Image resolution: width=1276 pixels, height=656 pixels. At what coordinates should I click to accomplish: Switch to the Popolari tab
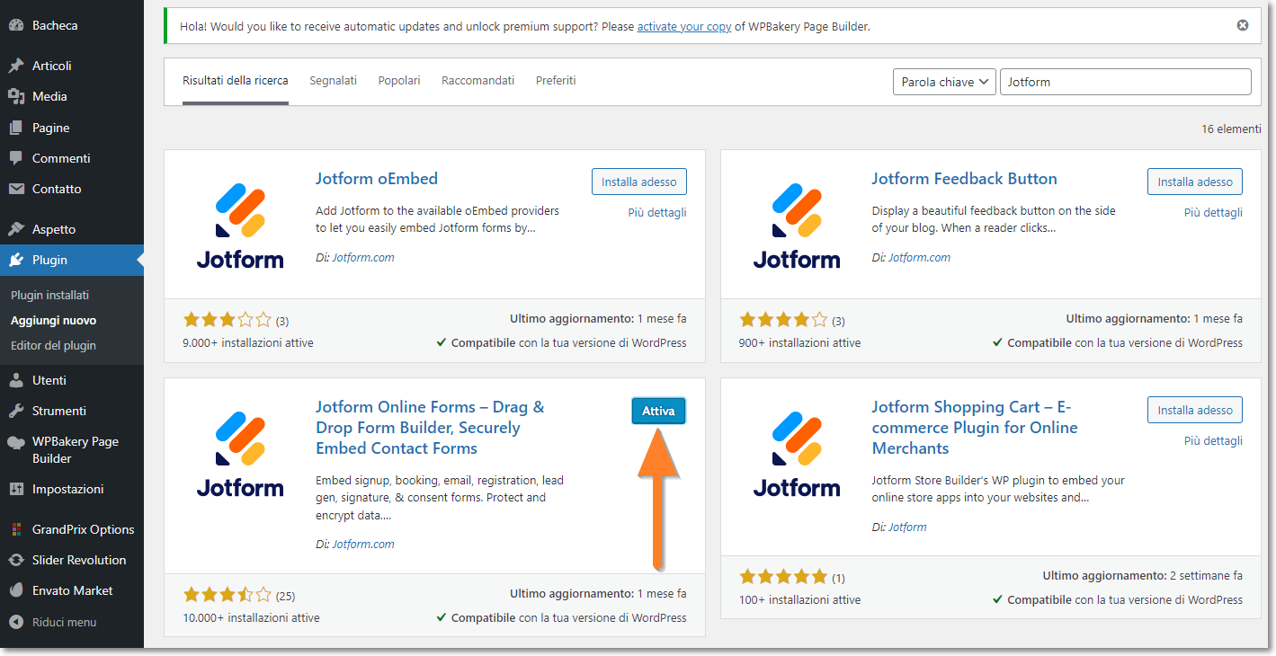tap(399, 81)
